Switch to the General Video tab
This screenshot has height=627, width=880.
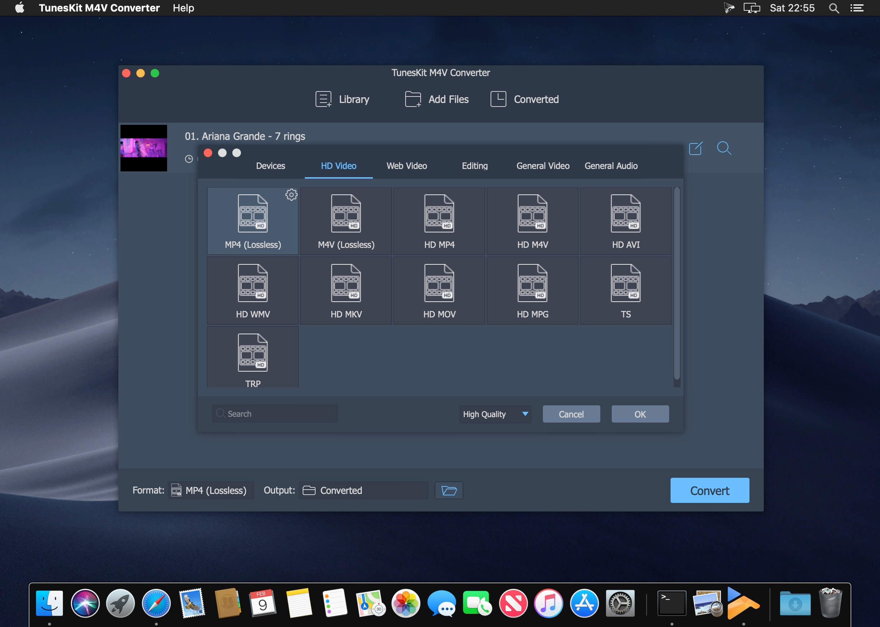click(x=543, y=166)
